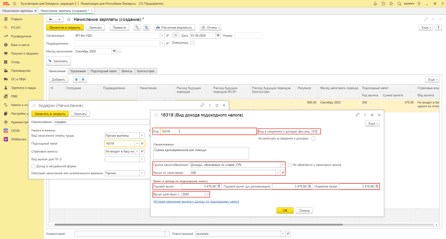Image resolution: width=446 pixels, height=239 pixels.
Task: Open favorites star in title bar
Action: (391, 3)
